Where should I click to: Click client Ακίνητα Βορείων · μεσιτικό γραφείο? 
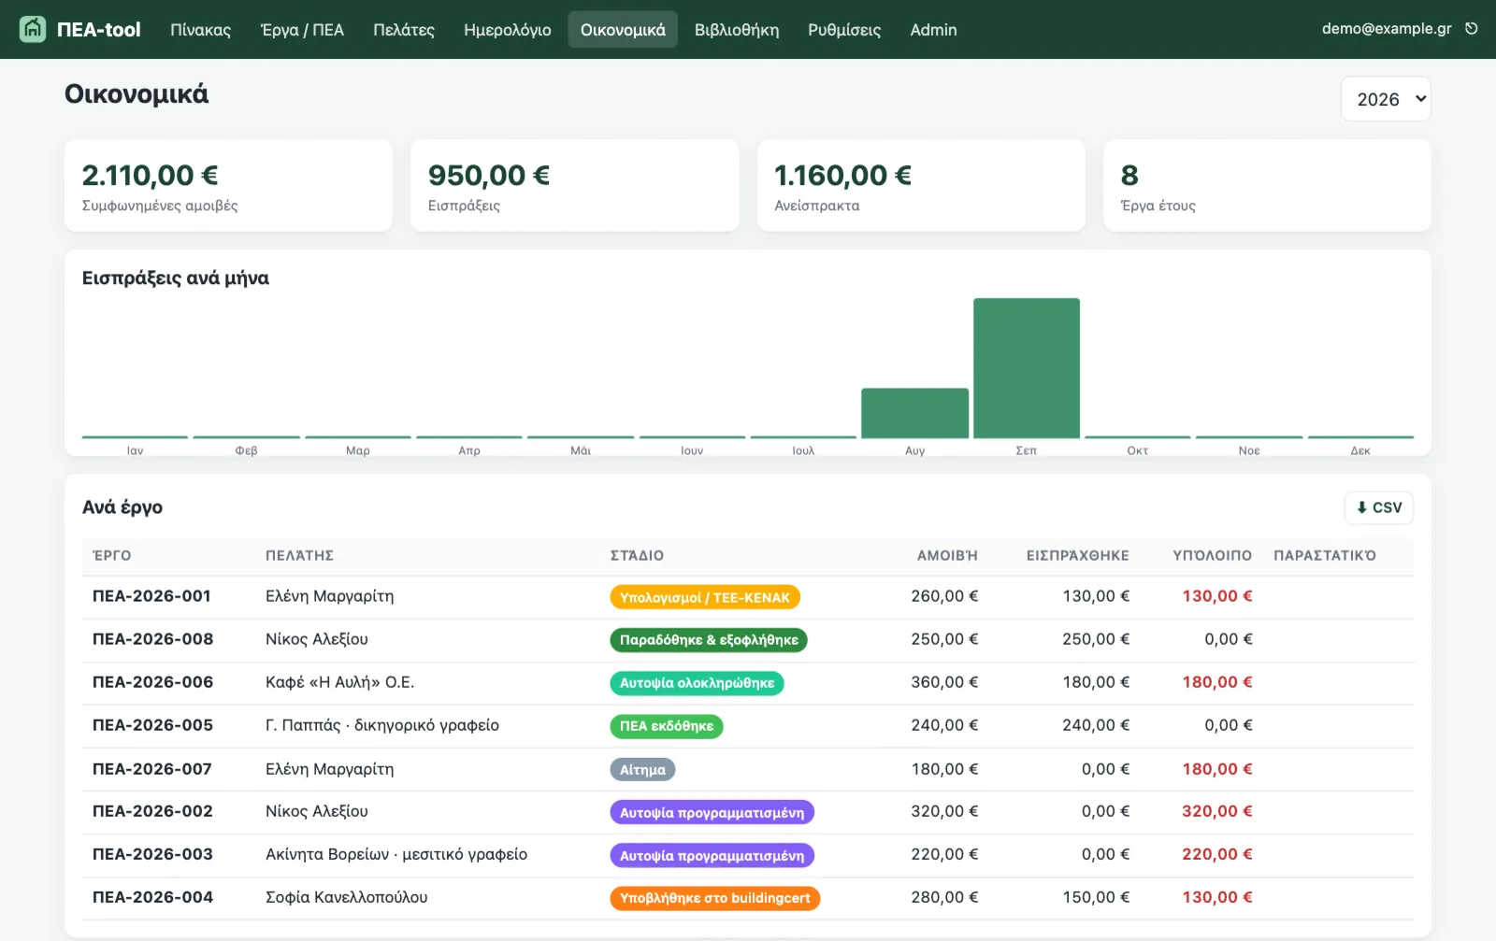[x=396, y=854]
